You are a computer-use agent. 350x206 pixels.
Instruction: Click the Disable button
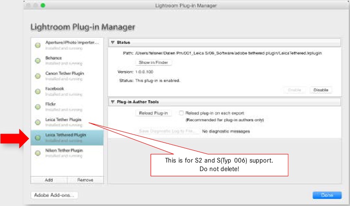(x=321, y=90)
